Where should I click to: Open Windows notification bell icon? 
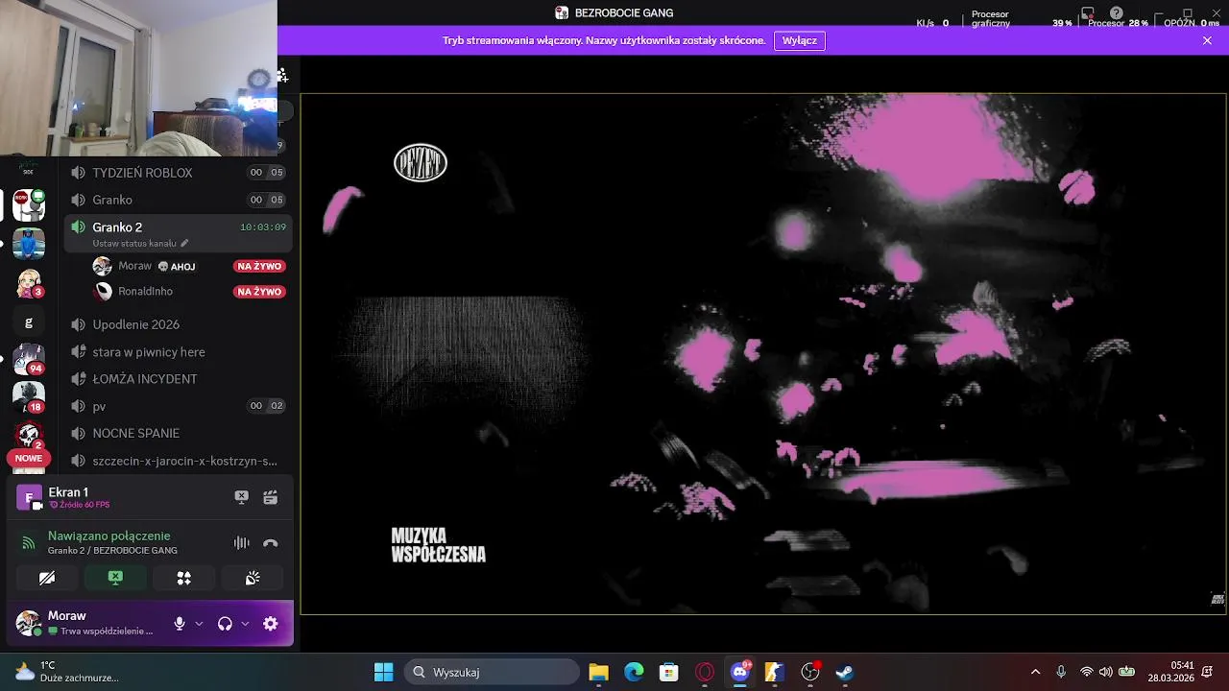1209,672
